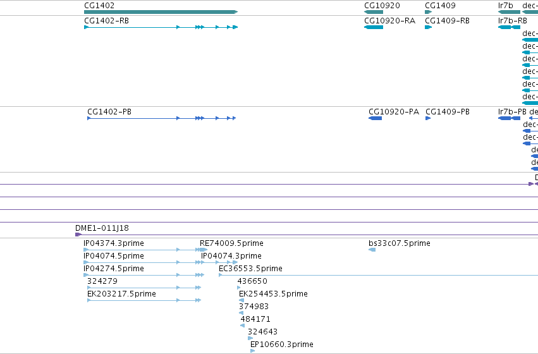
Task: Select the CG1402 gene bar
Action: point(161,12)
